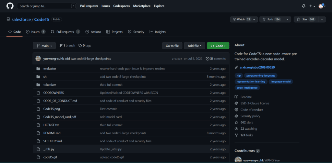Open the green Code dropdown

tap(218, 46)
